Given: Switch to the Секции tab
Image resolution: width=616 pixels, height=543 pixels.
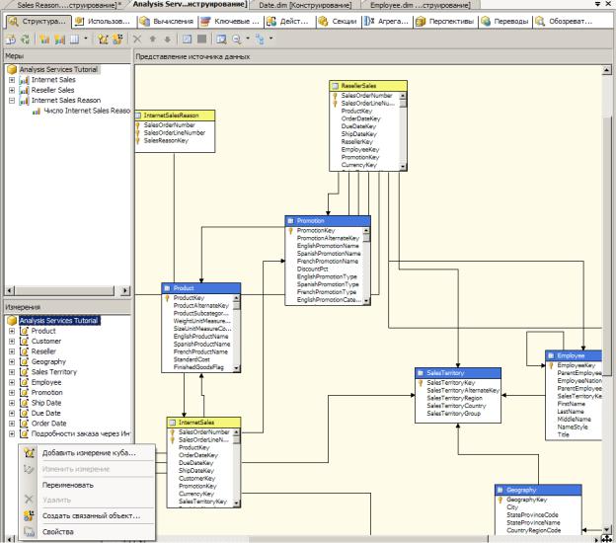Looking at the screenshot, I should 338,21.
